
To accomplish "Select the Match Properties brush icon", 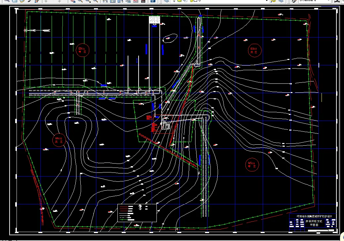I will click(x=29, y=1).
